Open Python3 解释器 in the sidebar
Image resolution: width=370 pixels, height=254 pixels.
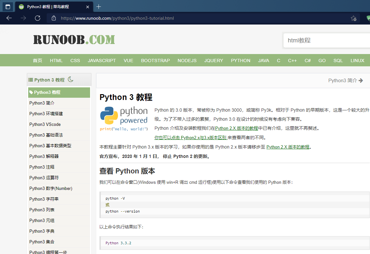[59, 157]
